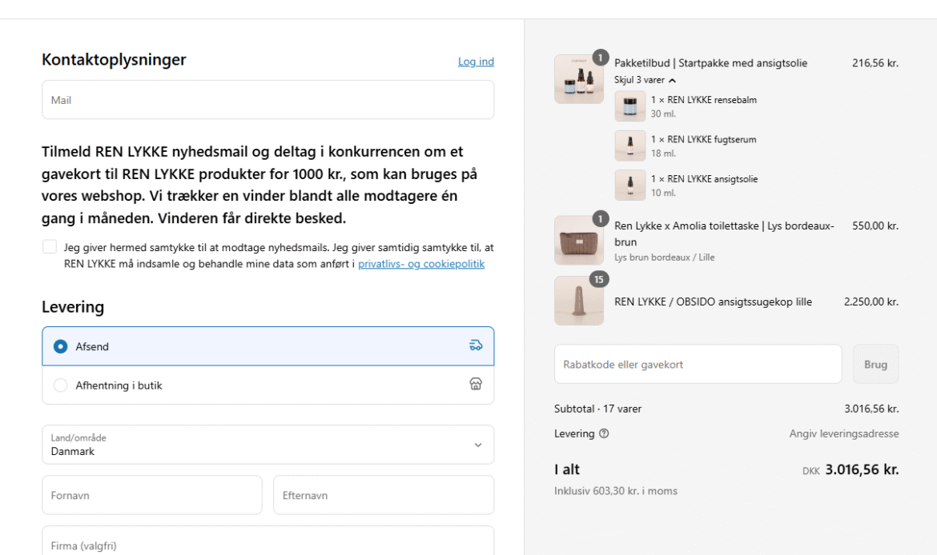This screenshot has height=555, width=937.
Task: Click the Subtotal · 17 varer label
Action: (597, 409)
